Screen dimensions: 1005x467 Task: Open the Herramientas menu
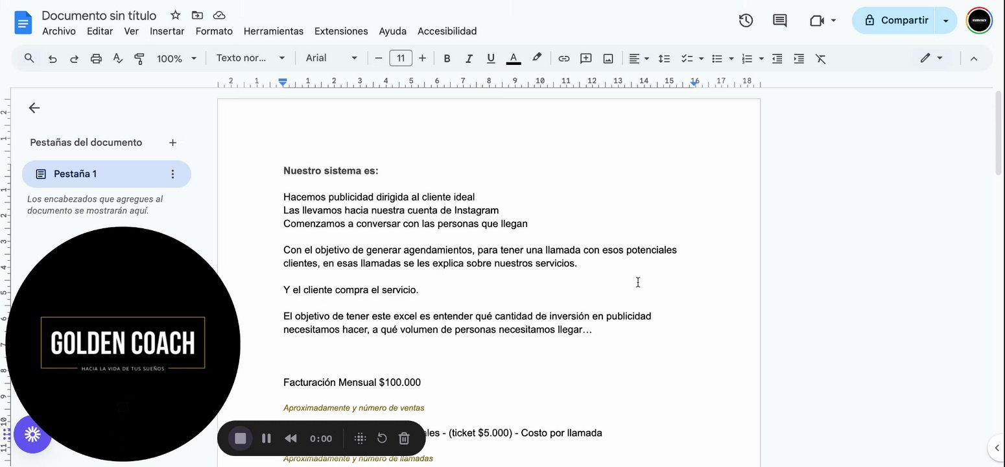pos(274,31)
